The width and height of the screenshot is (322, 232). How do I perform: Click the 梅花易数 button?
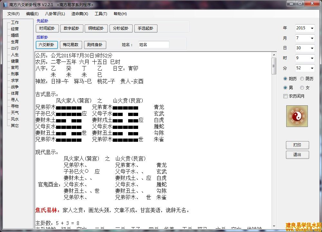point(71,45)
